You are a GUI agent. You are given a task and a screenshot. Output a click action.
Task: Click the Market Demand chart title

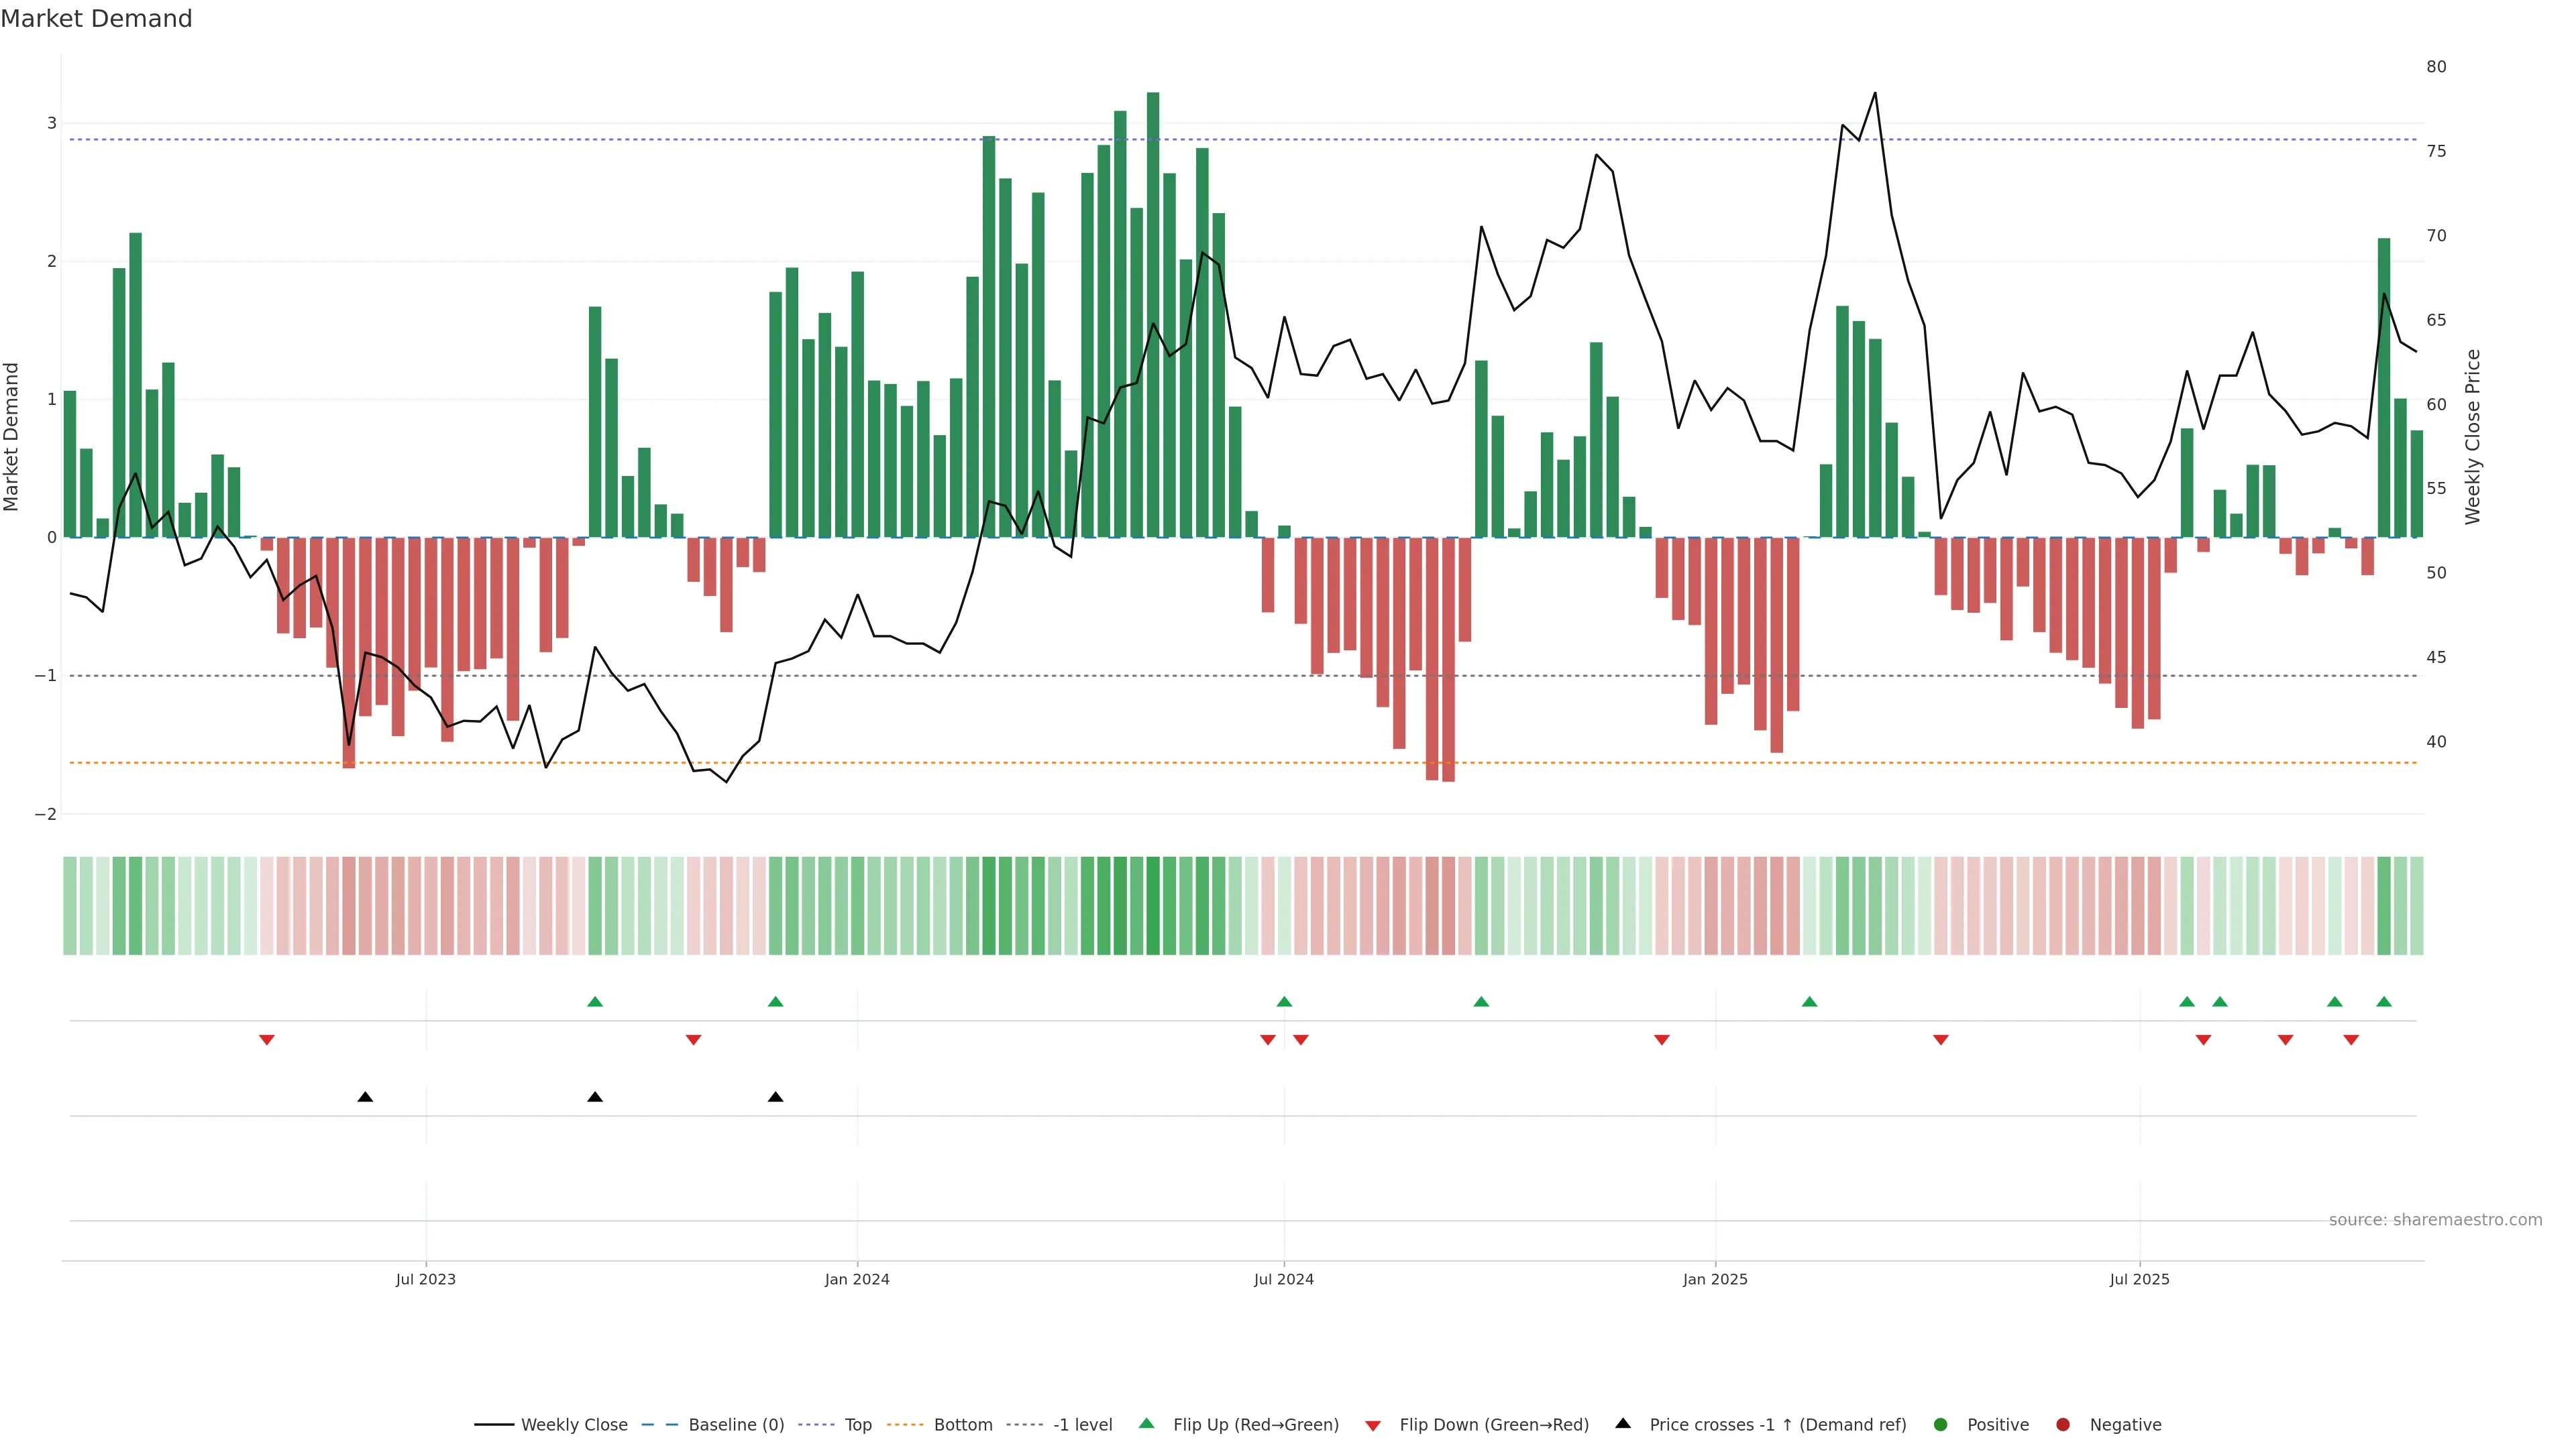click(x=96, y=19)
